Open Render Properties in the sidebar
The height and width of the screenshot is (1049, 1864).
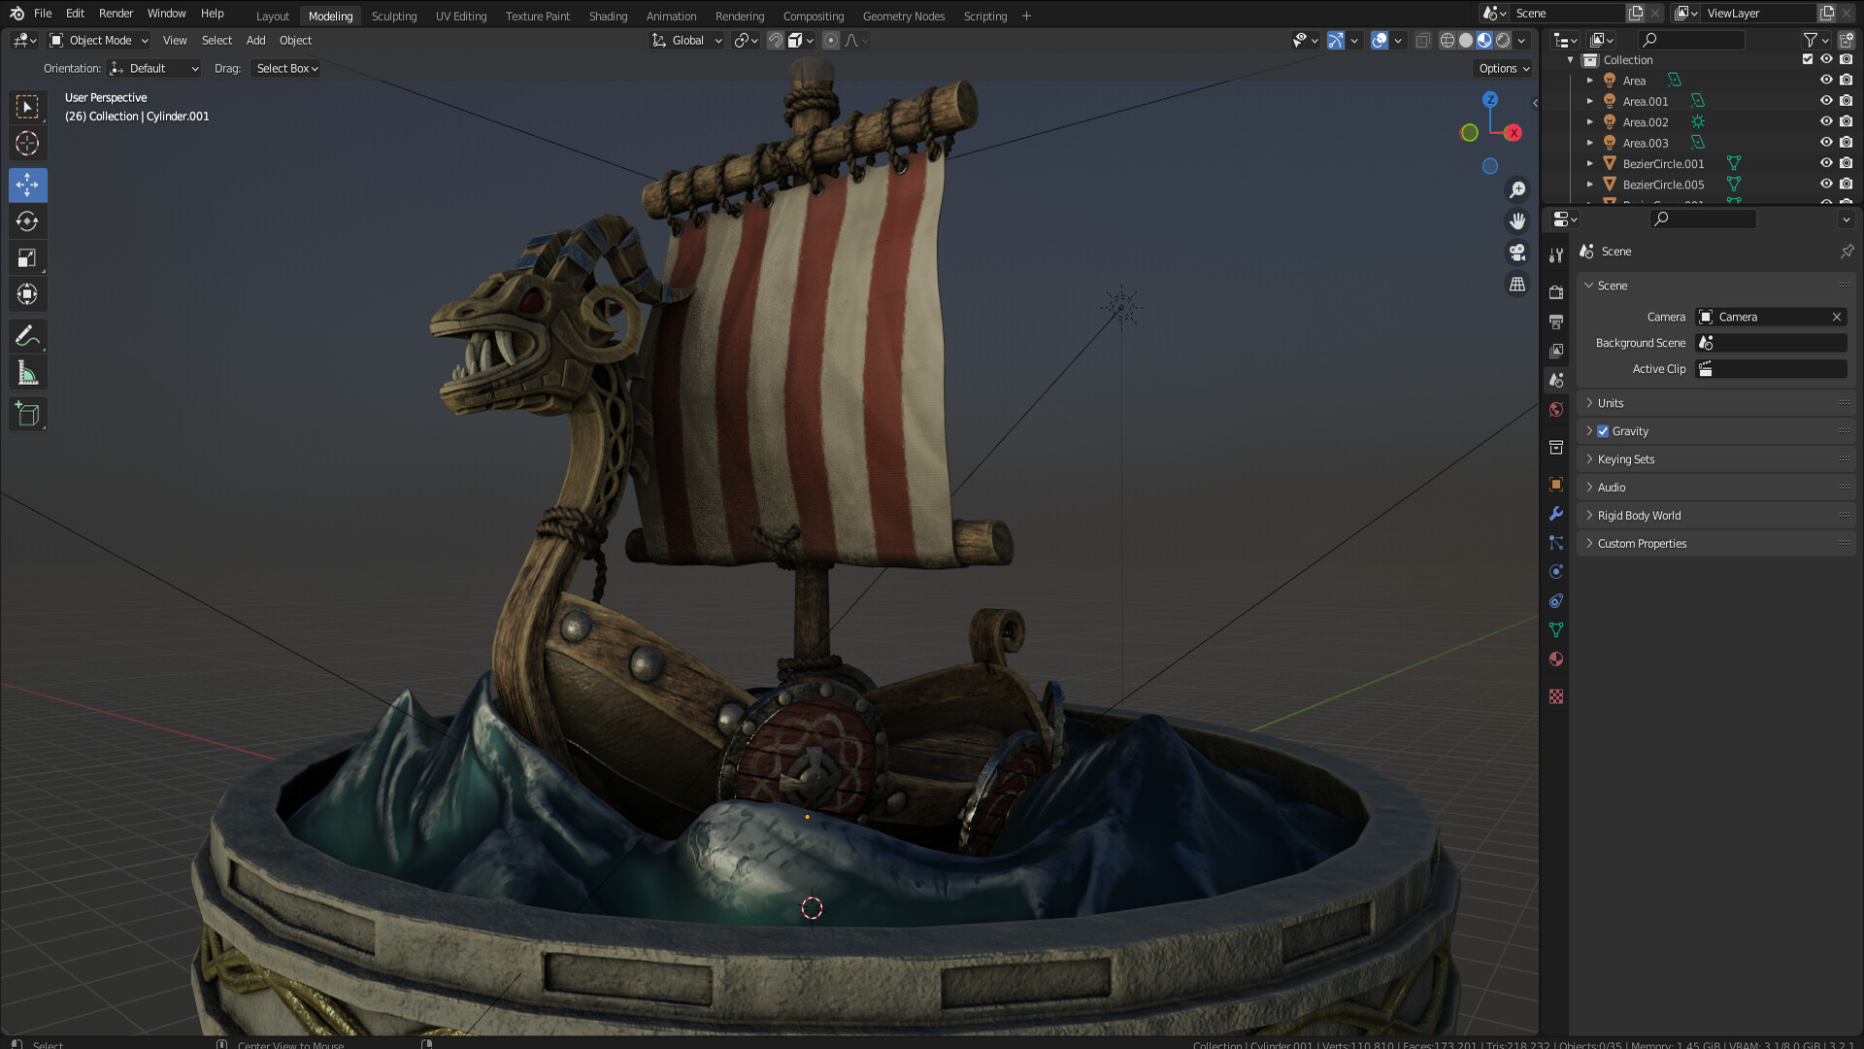(x=1555, y=291)
